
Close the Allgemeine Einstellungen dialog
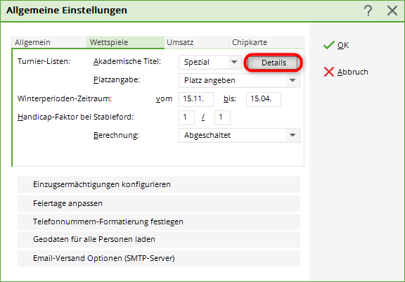pos(392,11)
